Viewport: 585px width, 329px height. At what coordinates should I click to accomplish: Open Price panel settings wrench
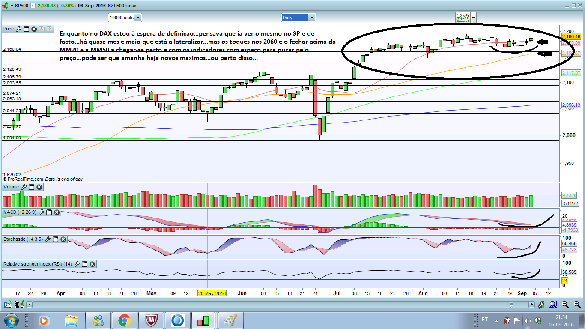click(18, 29)
